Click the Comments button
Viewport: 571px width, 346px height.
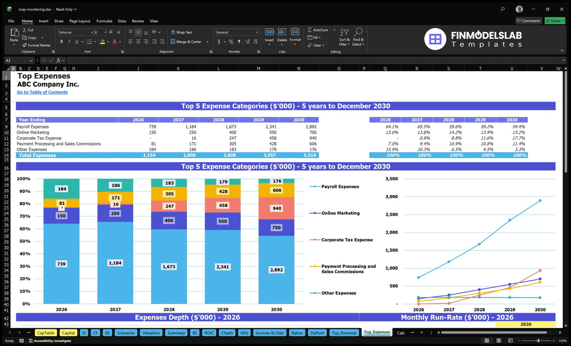coord(529,21)
